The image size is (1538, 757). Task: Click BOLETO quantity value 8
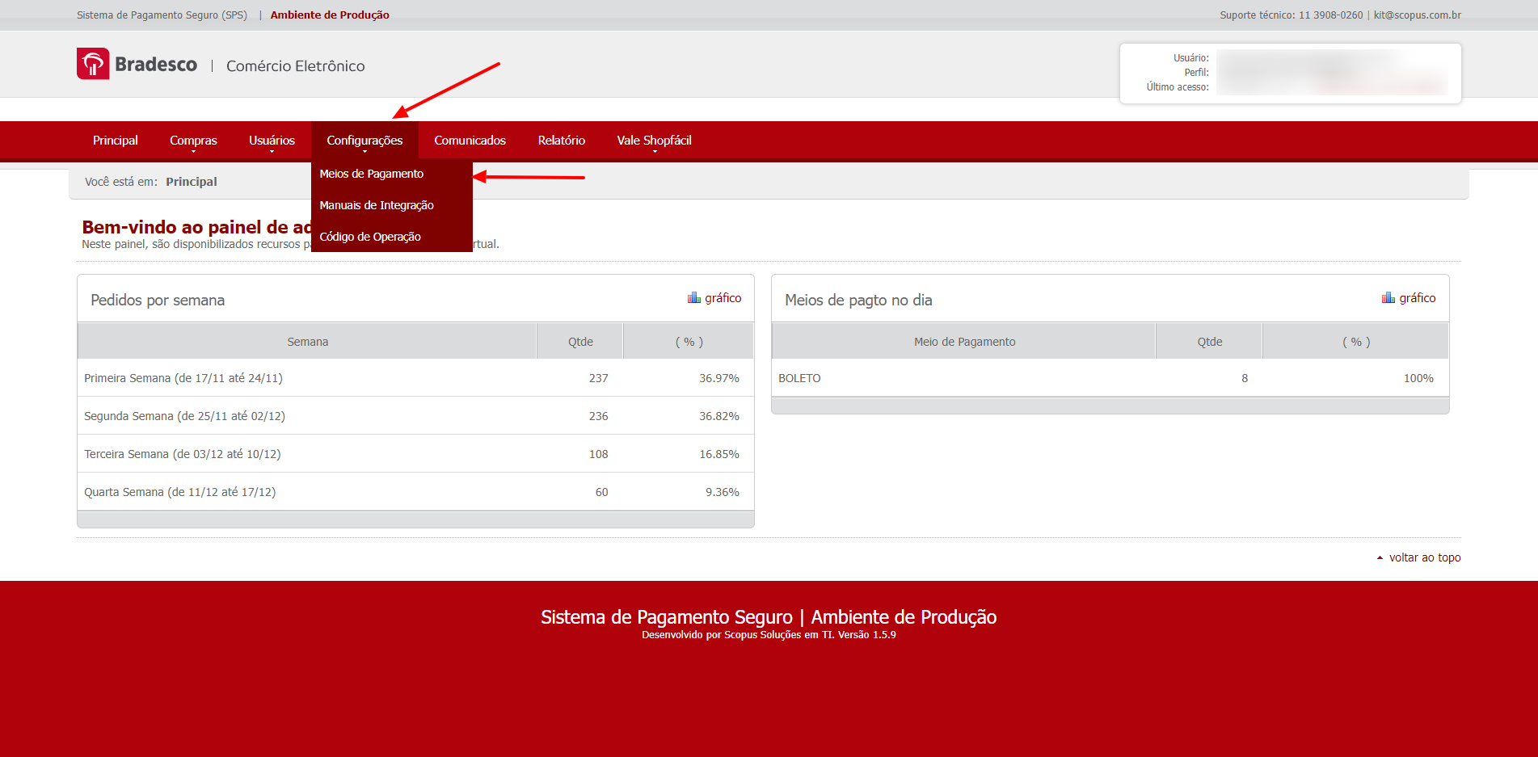(1245, 378)
